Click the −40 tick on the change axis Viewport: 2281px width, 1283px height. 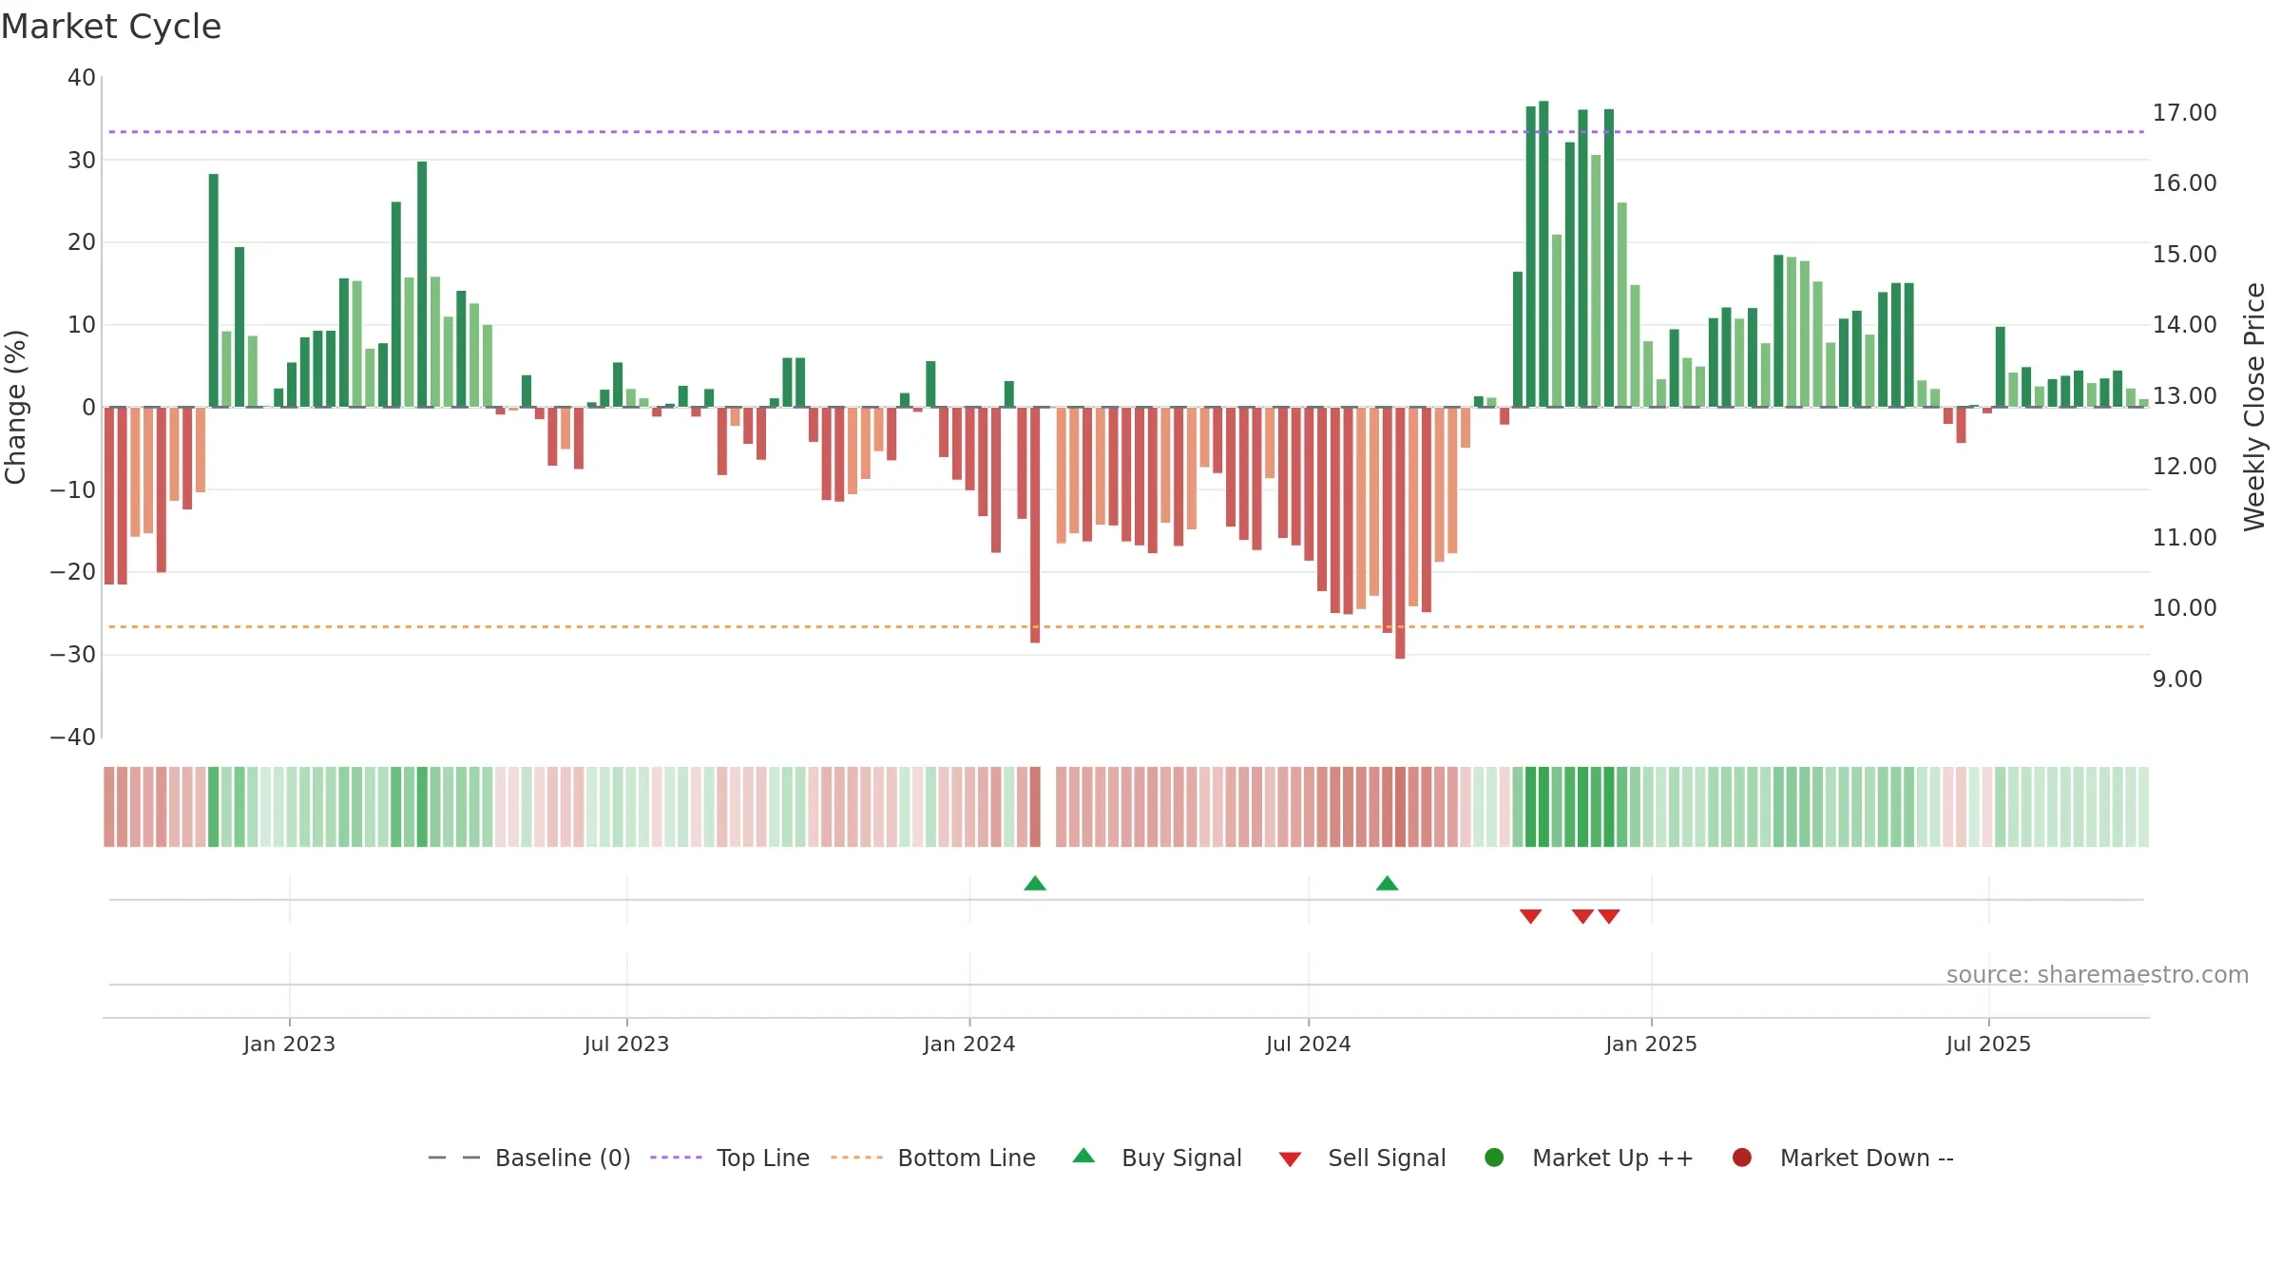point(73,737)
